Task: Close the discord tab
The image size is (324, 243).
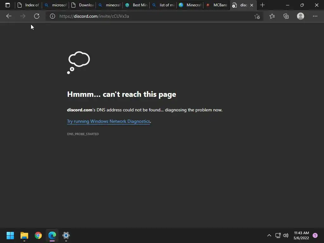Action: click(252, 5)
